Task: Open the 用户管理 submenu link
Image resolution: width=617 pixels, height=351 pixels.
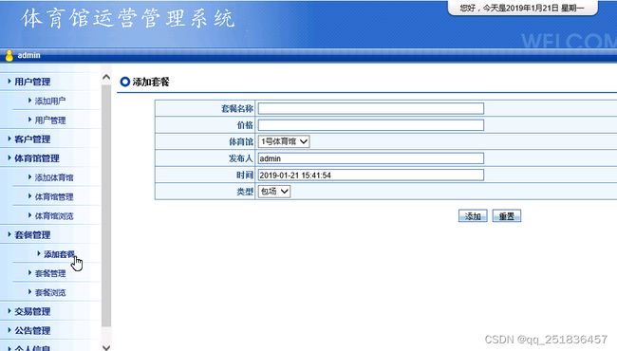Action: 50,120
